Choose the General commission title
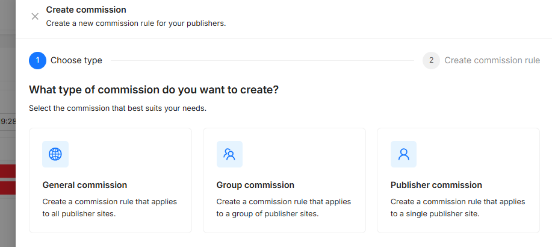The image size is (552, 247). (85, 185)
